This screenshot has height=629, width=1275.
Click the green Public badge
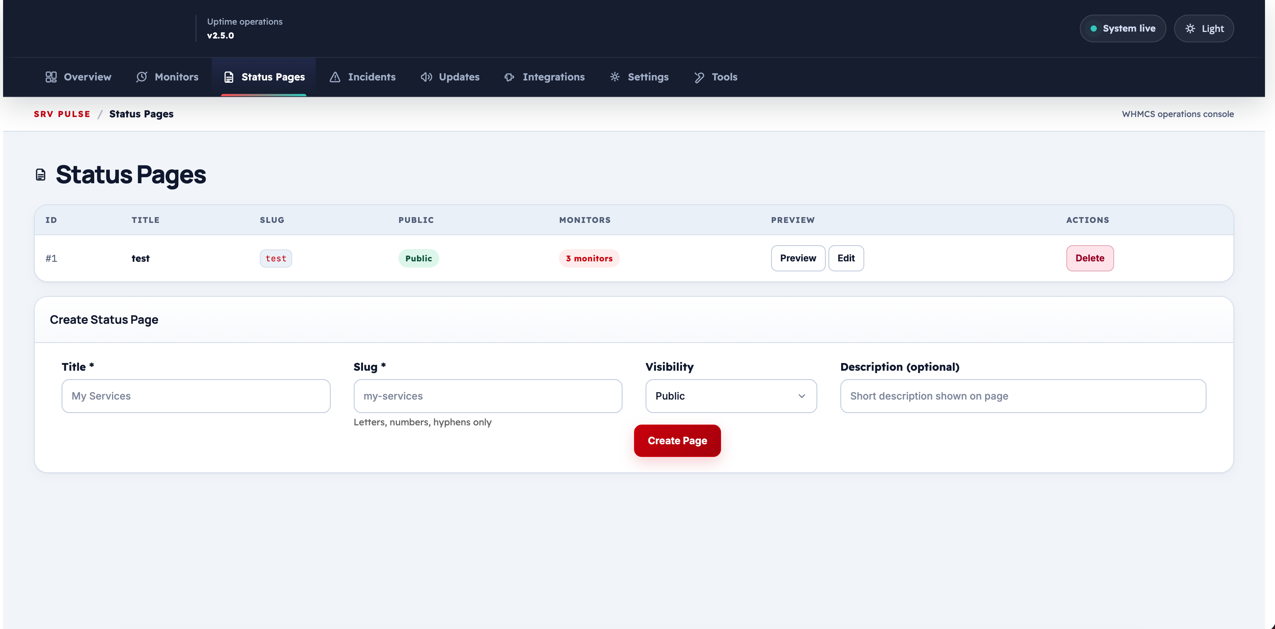tap(419, 258)
